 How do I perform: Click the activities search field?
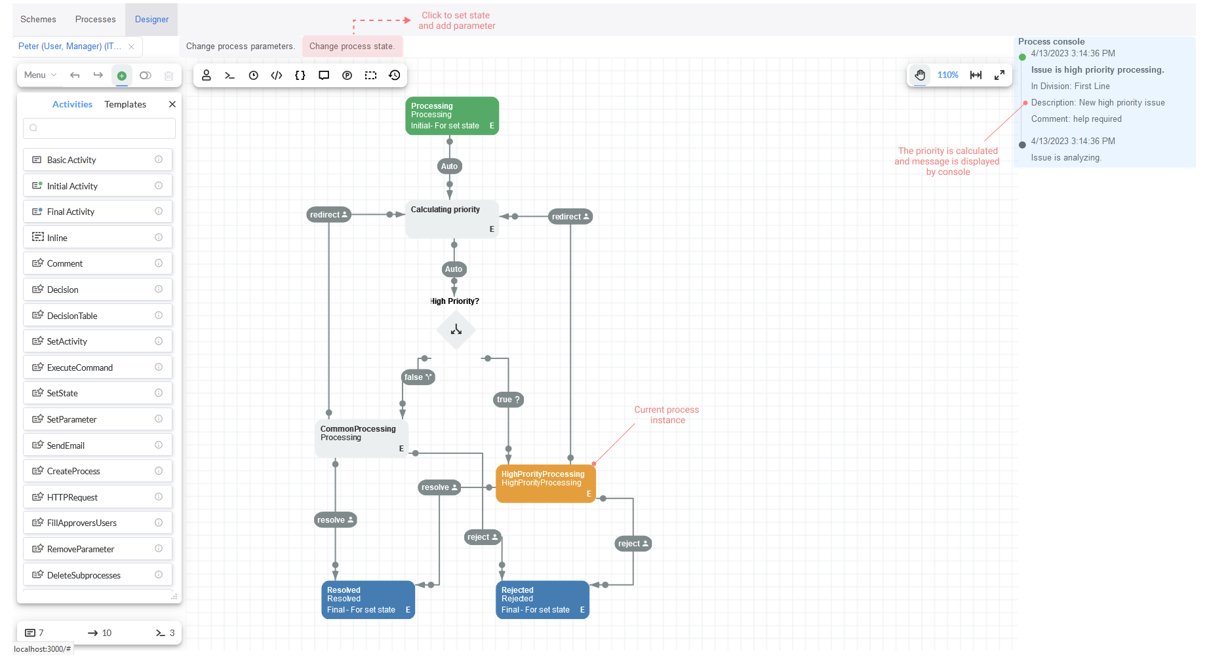pos(99,128)
